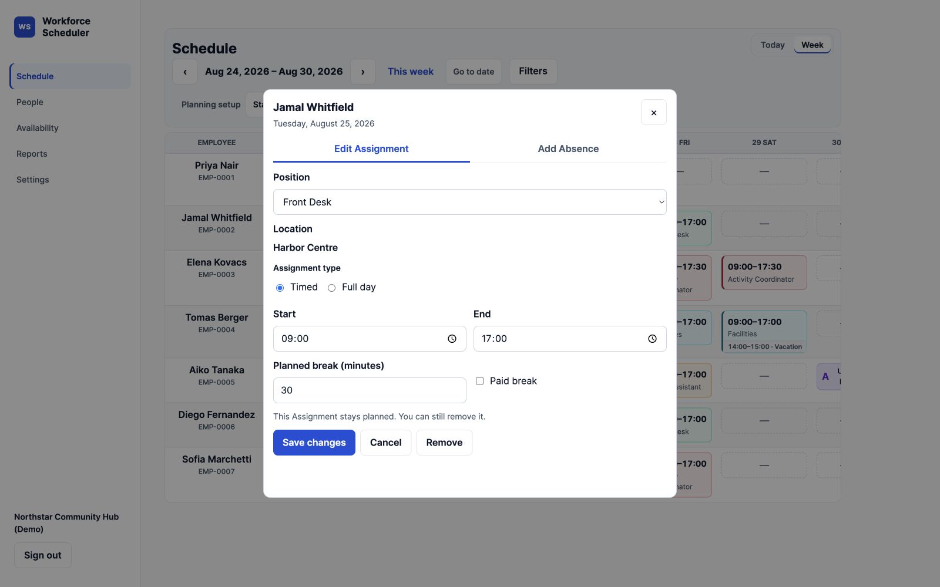Select the Timed assignment type
This screenshot has width=940, height=587.
pyautogui.click(x=280, y=288)
